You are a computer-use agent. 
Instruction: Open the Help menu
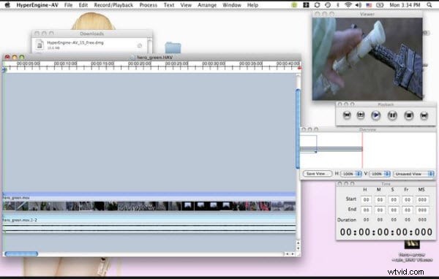tap(252, 5)
